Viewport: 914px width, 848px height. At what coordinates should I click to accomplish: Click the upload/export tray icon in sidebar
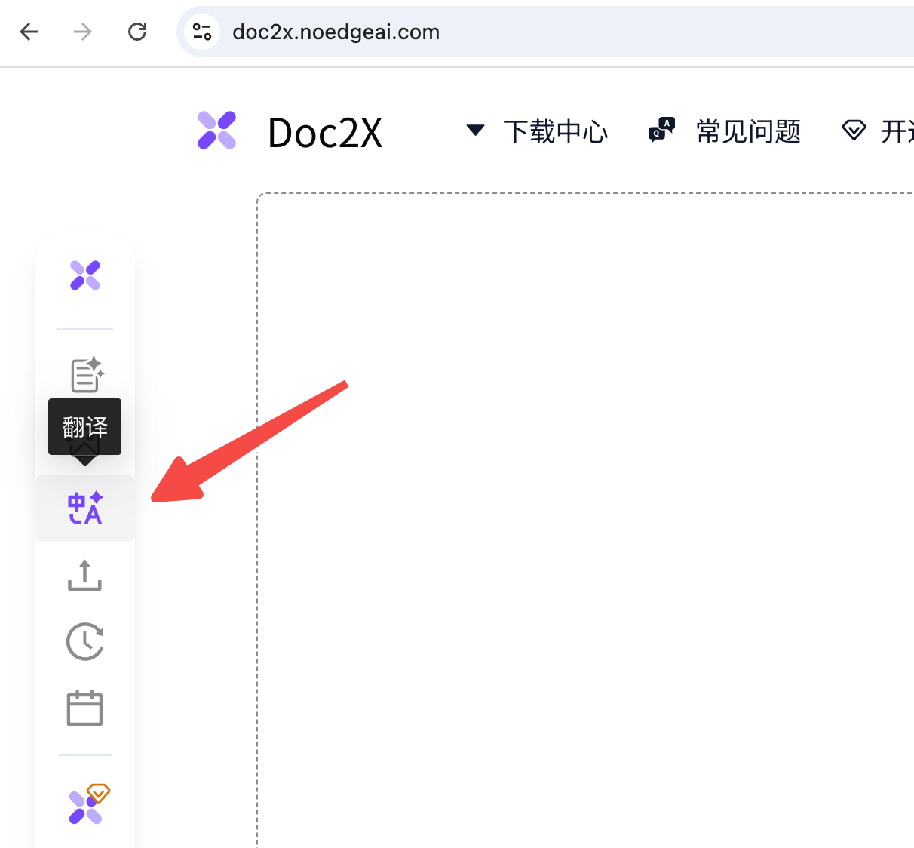(x=84, y=576)
